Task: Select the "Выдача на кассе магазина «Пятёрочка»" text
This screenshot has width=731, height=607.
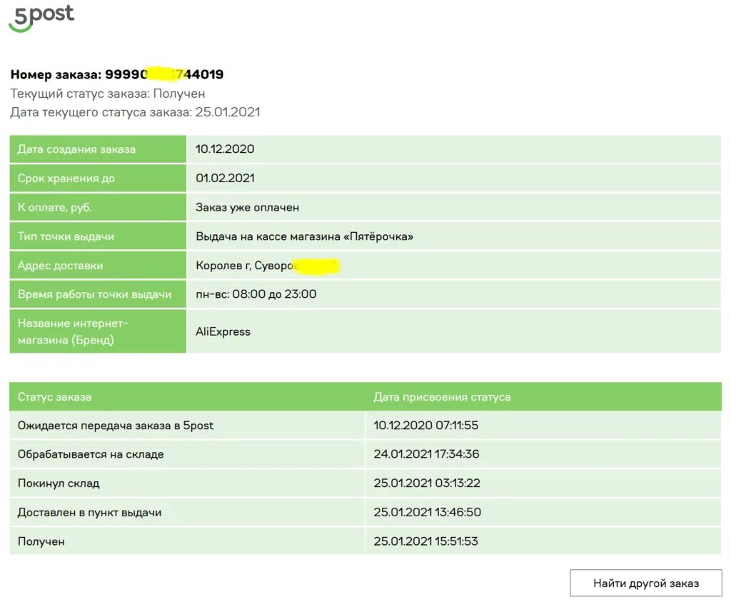Action: [304, 236]
